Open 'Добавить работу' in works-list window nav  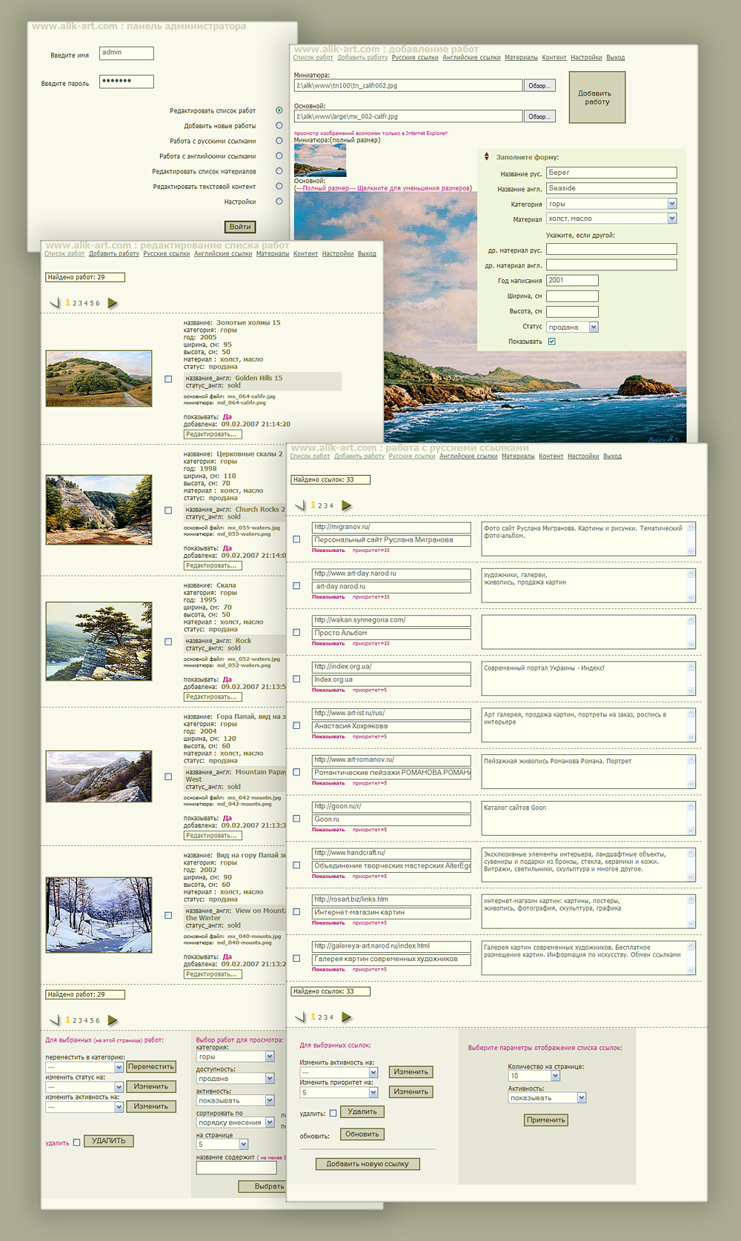[x=114, y=254]
